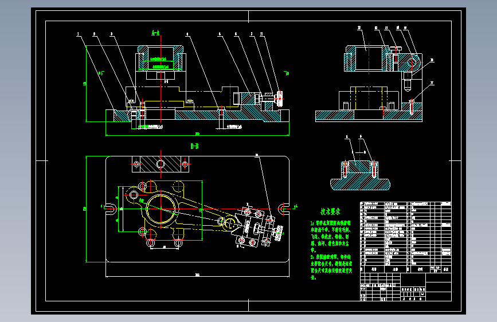The height and width of the screenshot is (322, 497).
Task: Select technical requirements paragraph beginning with "2"
Action: click(331, 267)
